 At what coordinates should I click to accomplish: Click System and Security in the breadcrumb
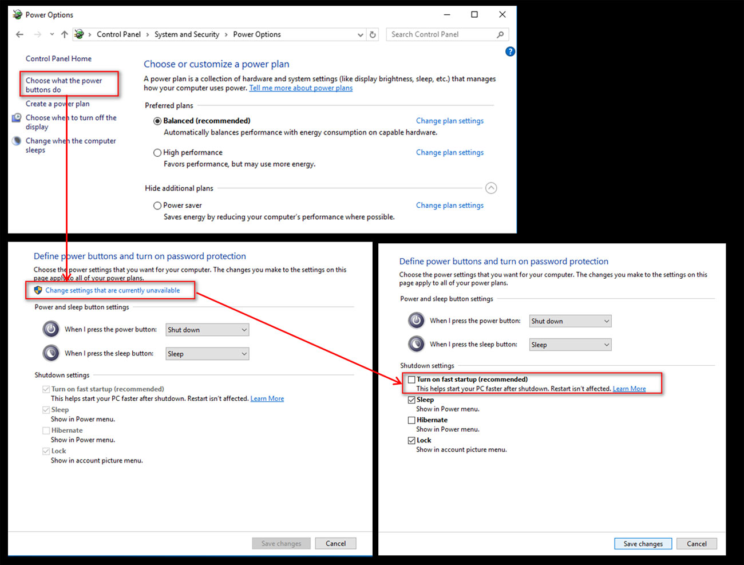(187, 34)
